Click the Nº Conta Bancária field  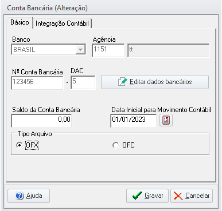(x=37, y=83)
